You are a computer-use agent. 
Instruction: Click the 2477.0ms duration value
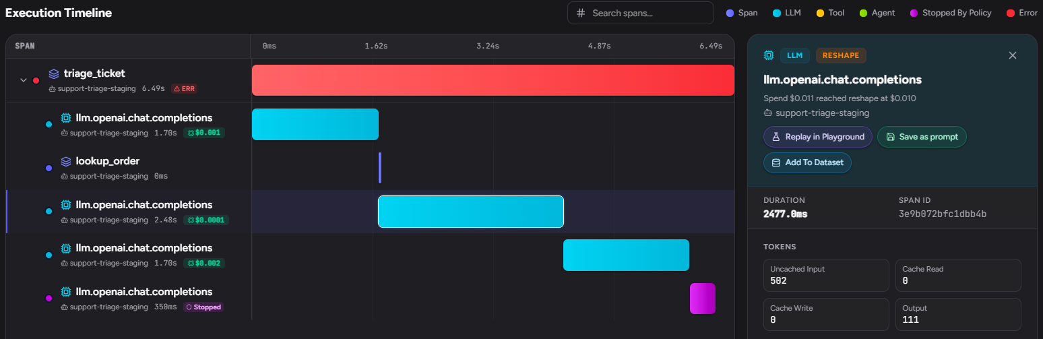coord(786,214)
